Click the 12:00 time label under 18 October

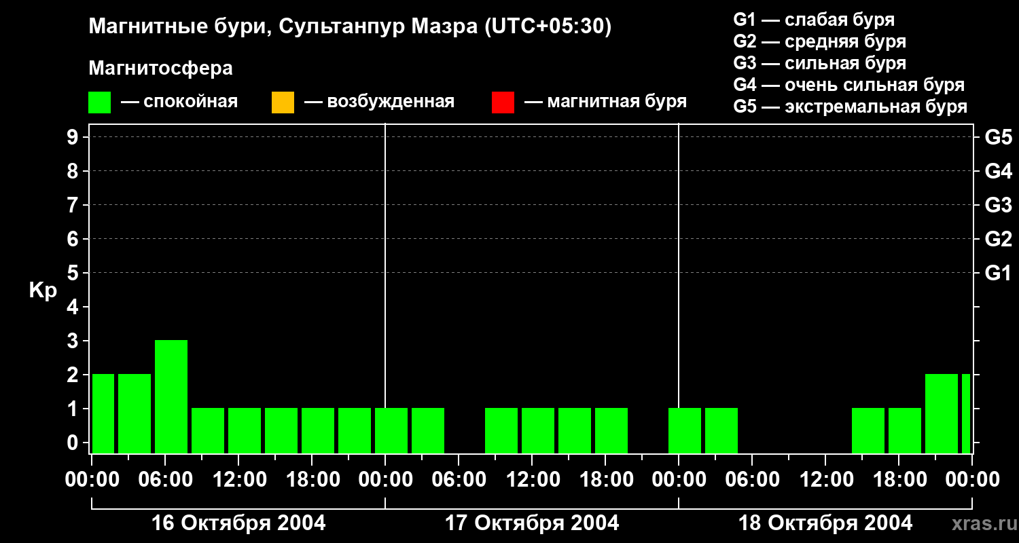click(x=825, y=479)
